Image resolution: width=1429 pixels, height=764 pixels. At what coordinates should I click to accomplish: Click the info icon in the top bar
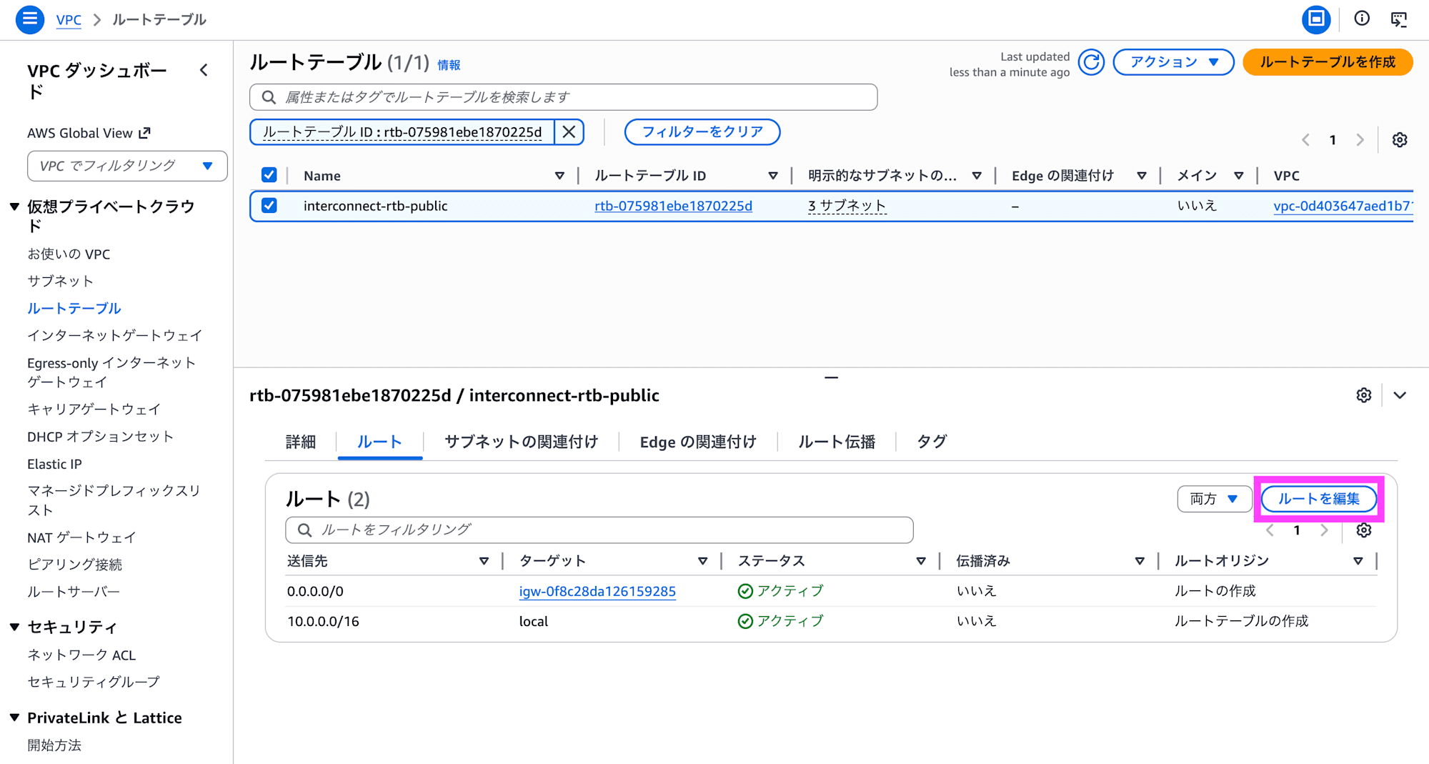1361,19
